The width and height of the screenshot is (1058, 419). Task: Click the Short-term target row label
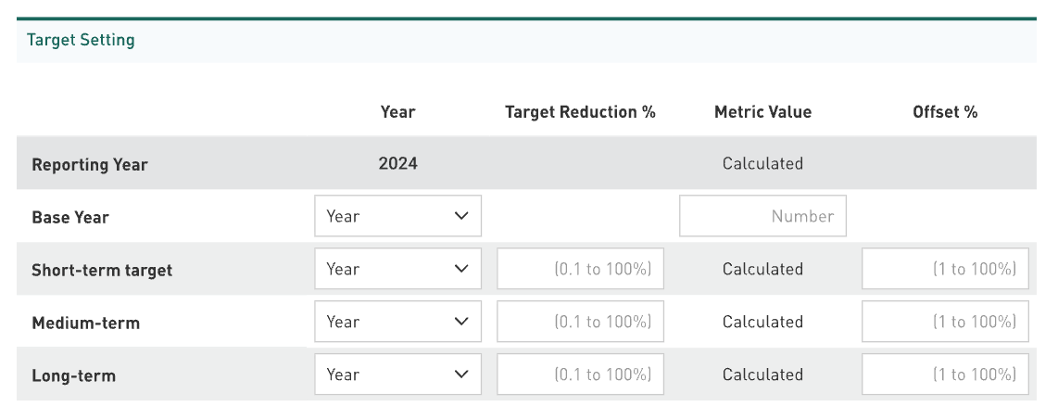coord(102,271)
